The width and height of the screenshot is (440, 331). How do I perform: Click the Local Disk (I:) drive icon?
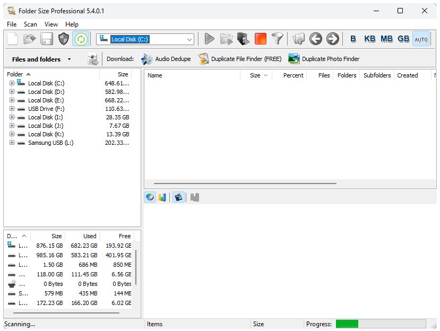click(x=21, y=117)
